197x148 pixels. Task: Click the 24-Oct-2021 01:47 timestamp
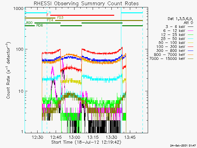point(183,146)
